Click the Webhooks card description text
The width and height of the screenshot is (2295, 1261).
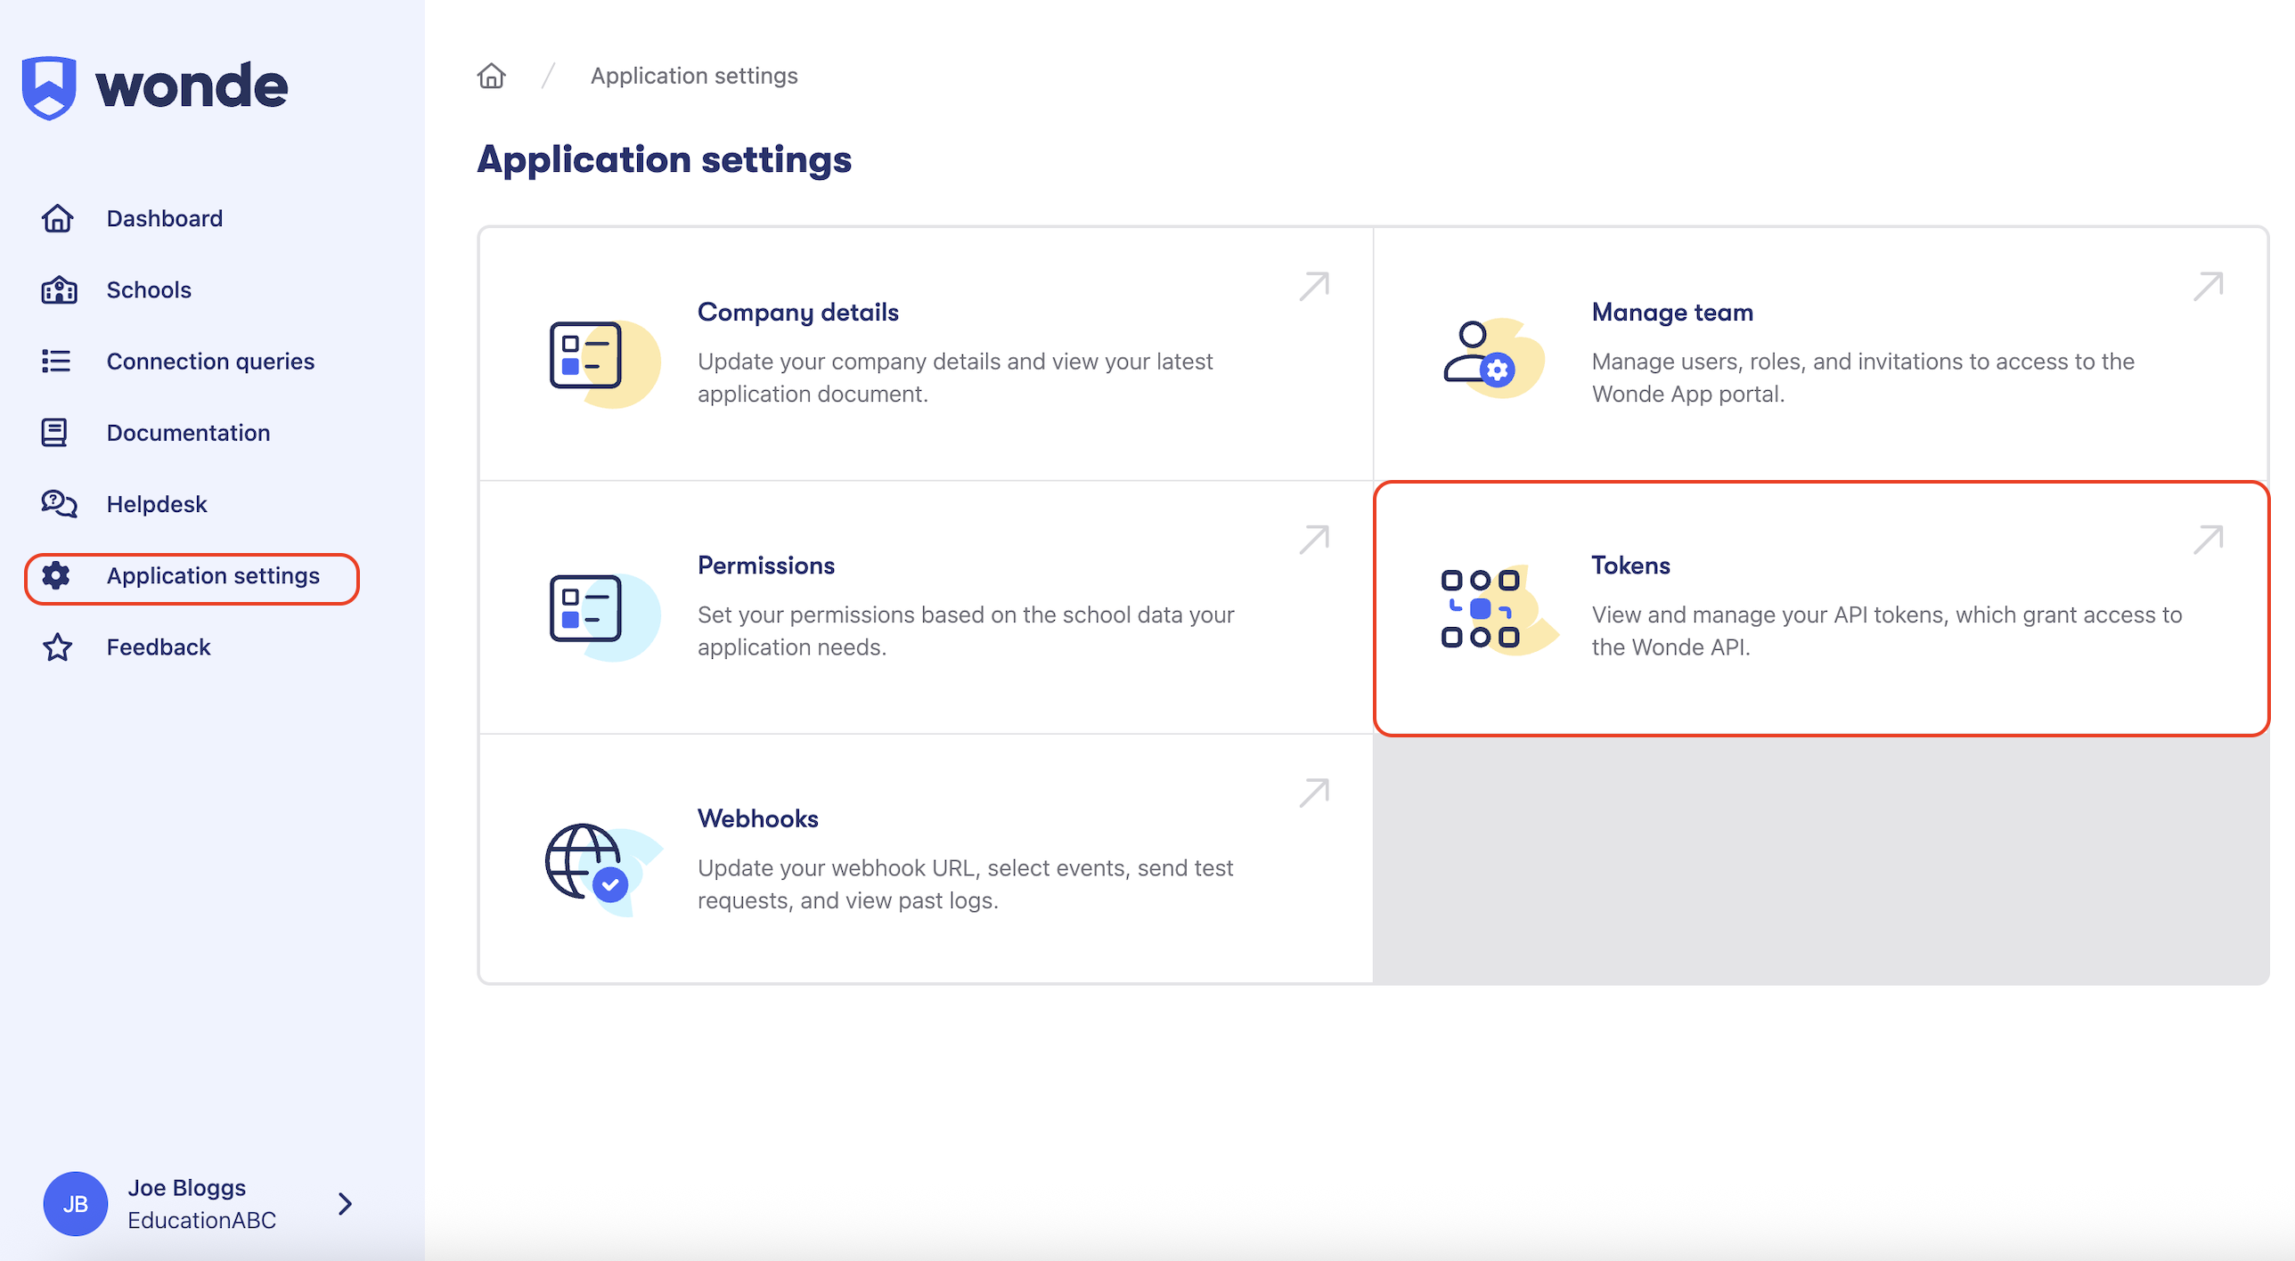point(965,883)
